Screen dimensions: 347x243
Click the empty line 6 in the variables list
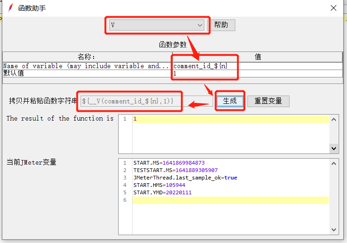coord(231,200)
